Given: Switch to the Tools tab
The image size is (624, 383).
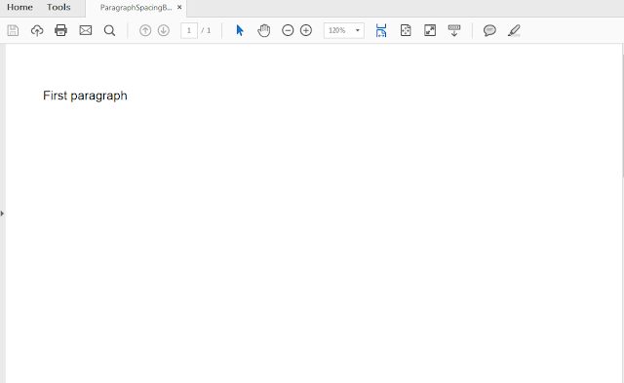Looking at the screenshot, I should [58, 7].
